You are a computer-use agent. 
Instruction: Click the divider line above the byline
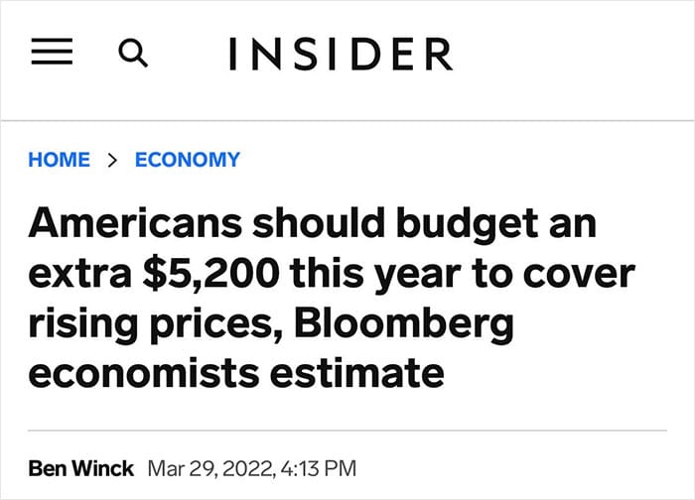tap(347, 430)
